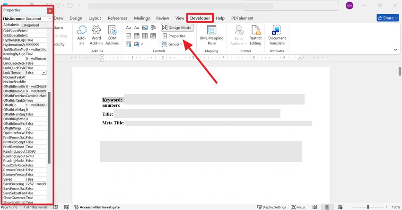Insert Building Block Gallery content control
The width and height of the screenshot is (402, 210).
153,28
